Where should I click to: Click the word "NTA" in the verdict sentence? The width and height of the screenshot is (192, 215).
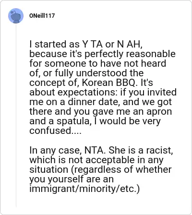click(x=94, y=150)
